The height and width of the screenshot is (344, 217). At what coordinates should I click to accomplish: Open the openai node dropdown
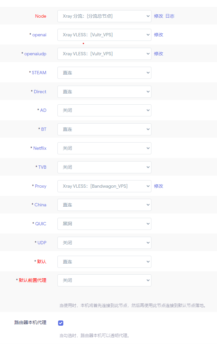(x=104, y=35)
